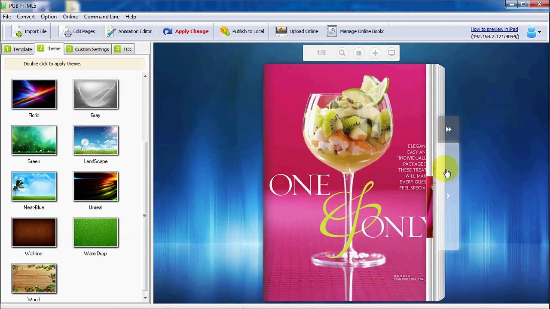Select the Gray theme thumbnail
Viewport: 550px width, 309px height.
95,94
